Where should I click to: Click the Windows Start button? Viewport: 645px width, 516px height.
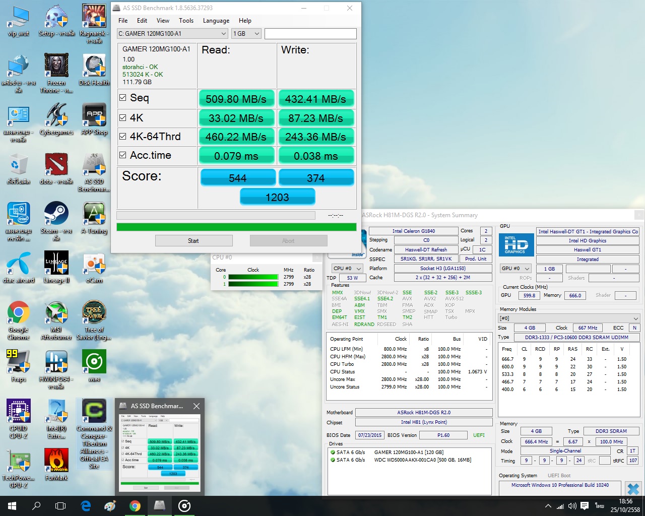click(12, 506)
